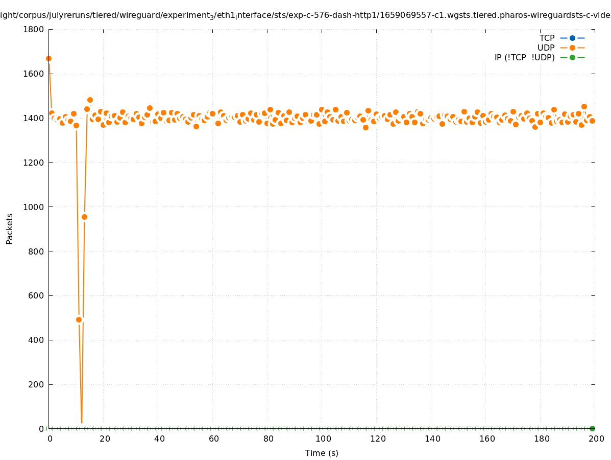Viewport: 611px width, 460px height.
Task: Select the IP (!TCP !UDP) legend text
Action: pyautogui.click(x=524, y=57)
